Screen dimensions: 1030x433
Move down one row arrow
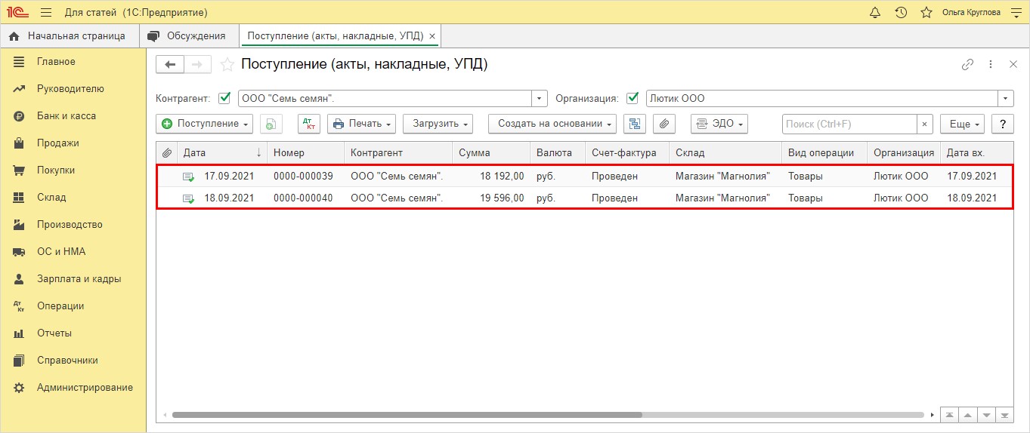985,415
